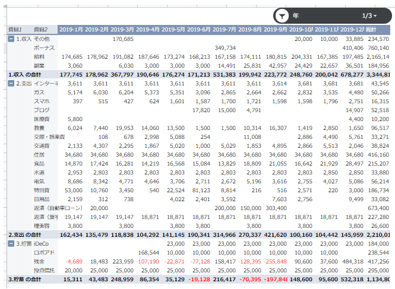Click the ボーナス row label
The width and height of the screenshot is (395, 289).
point(43,47)
